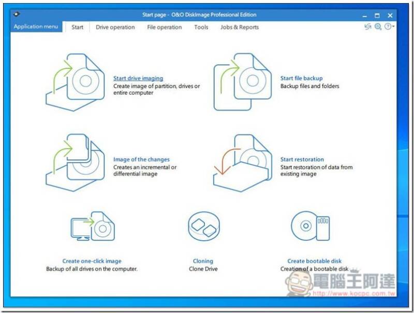This screenshot has height=313, width=414.
Task: Click the refresh arrows icon in toolbar
Action: click(x=367, y=27)
